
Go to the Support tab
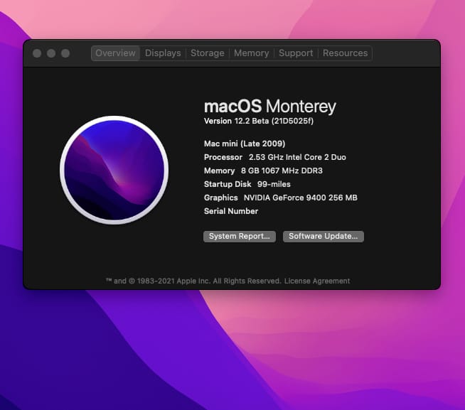coord(296,53)
